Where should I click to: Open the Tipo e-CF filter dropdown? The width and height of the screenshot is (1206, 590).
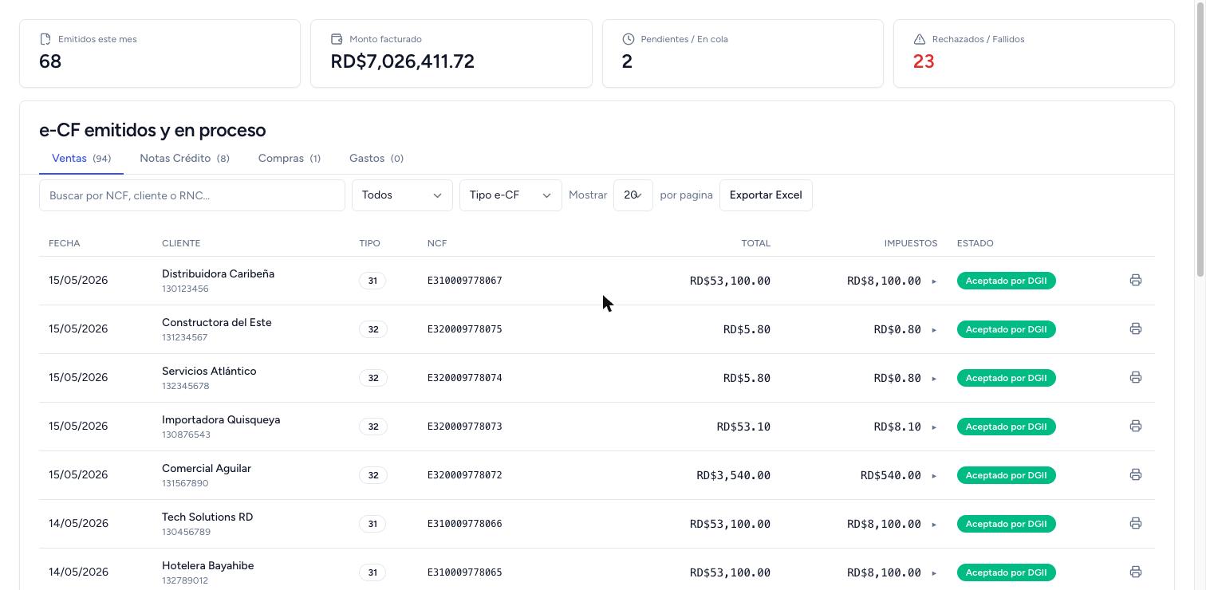pos(510,195)
